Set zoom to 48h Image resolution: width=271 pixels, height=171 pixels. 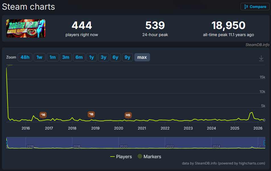coord(25,57)
